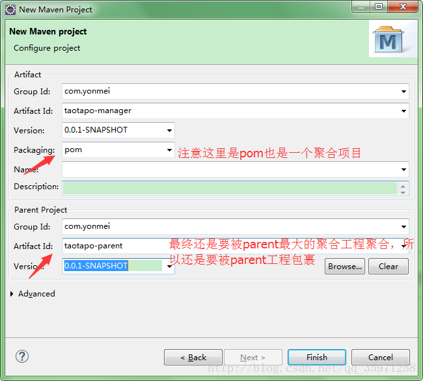Open the Packaging dropdown arrow

tap(169, 150)
